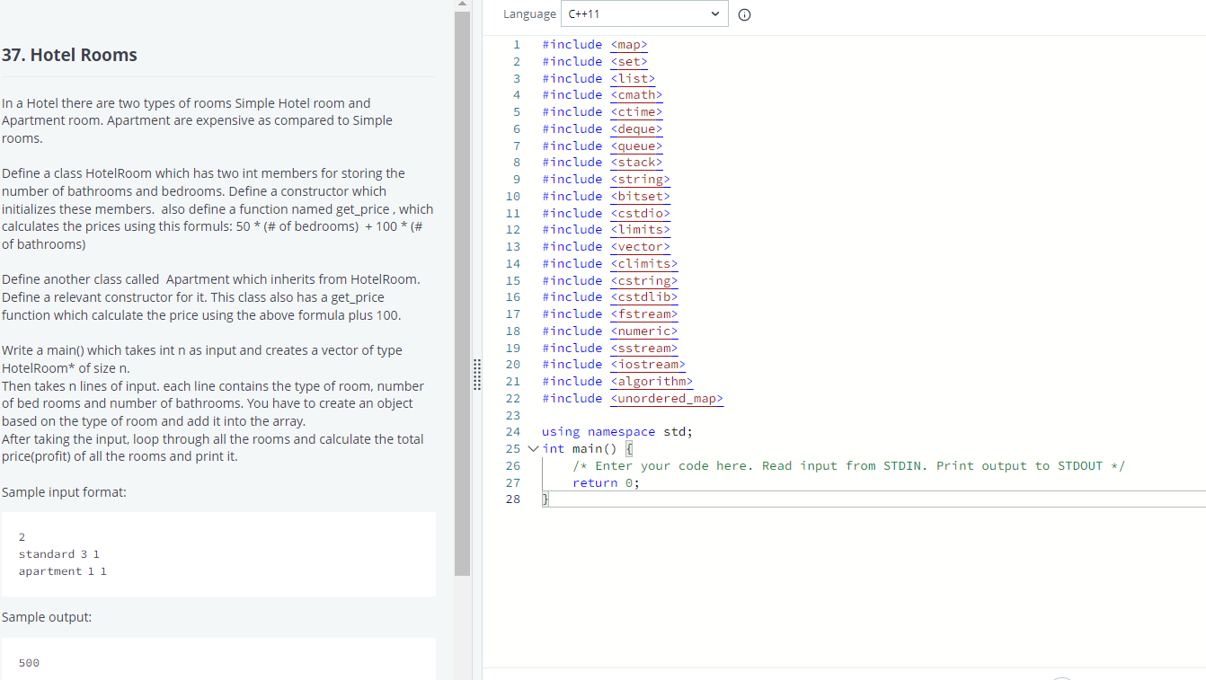Click the '#include <sstream>' code line
The width and height of the screenshot is (1206, 680).
pyautogui.click(x=609, y=349)
